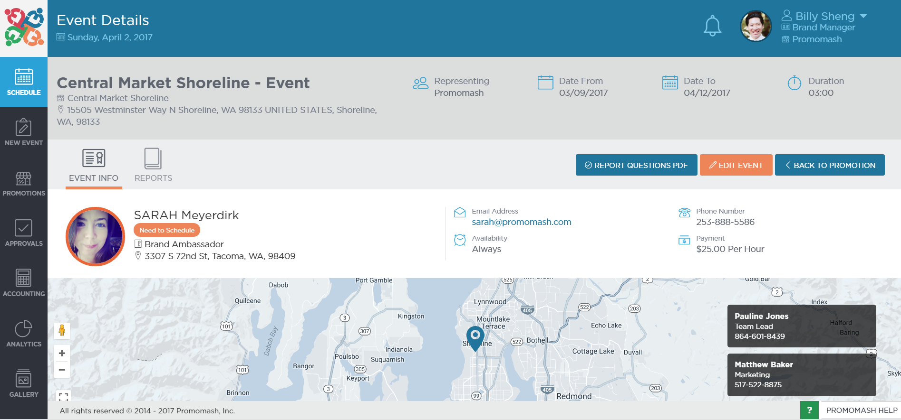Click the sarah@promomash.com email link
The height and width of the screenshot is (420, 901).
click(x=522, y=222)
